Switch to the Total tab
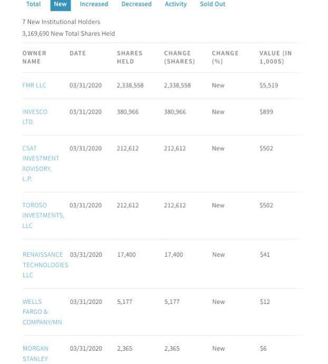This screenshot has width=328, height=364. tap(33, 4)
